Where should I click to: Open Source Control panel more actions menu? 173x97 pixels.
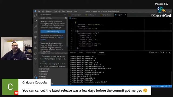tap(65, 15)
